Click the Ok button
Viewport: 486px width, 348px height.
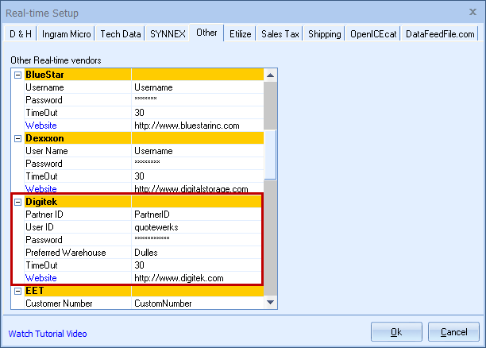coord(396,332)
